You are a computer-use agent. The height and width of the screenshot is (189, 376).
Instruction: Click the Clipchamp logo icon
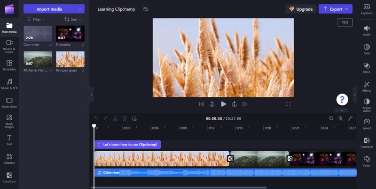click(x=9, y=9)
